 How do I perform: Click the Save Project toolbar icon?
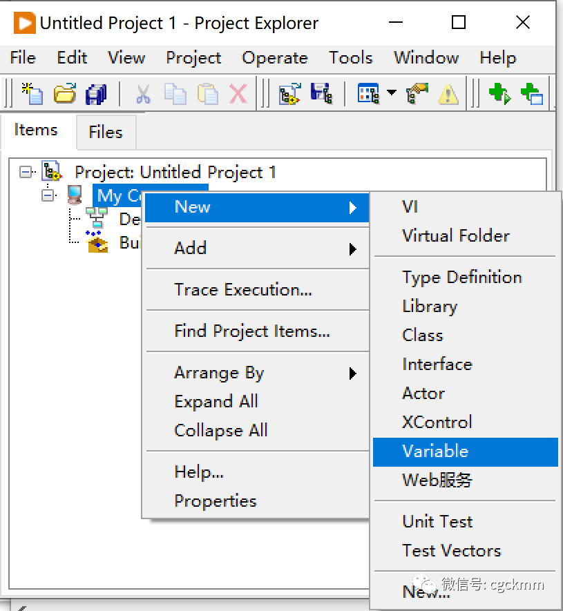click(321, 93)
